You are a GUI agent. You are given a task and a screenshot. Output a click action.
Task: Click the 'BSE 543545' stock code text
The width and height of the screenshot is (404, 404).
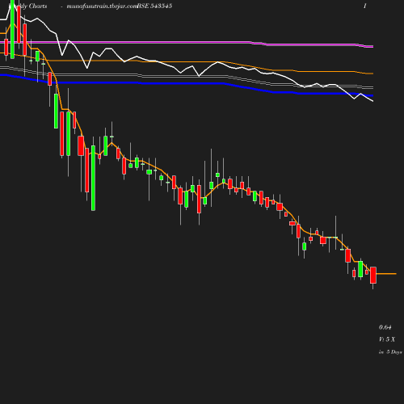[x=154, y=6]
